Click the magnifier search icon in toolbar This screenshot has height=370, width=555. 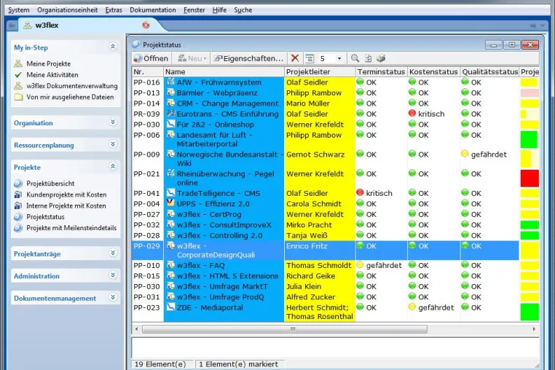[355, 58]
